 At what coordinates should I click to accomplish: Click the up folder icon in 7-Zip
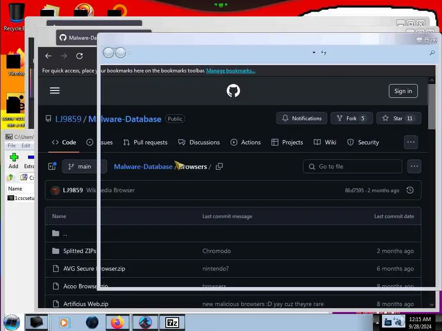click(10, 177)
